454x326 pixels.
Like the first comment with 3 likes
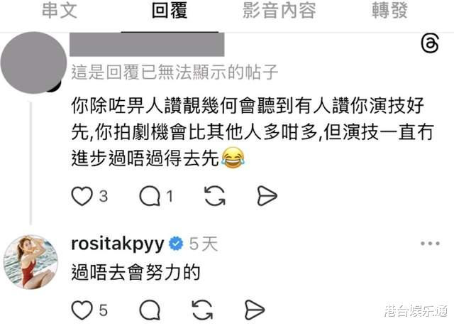(82, 196)
